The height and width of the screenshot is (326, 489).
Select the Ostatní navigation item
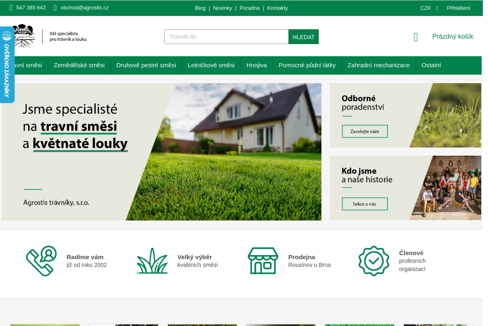click(431, 65)
